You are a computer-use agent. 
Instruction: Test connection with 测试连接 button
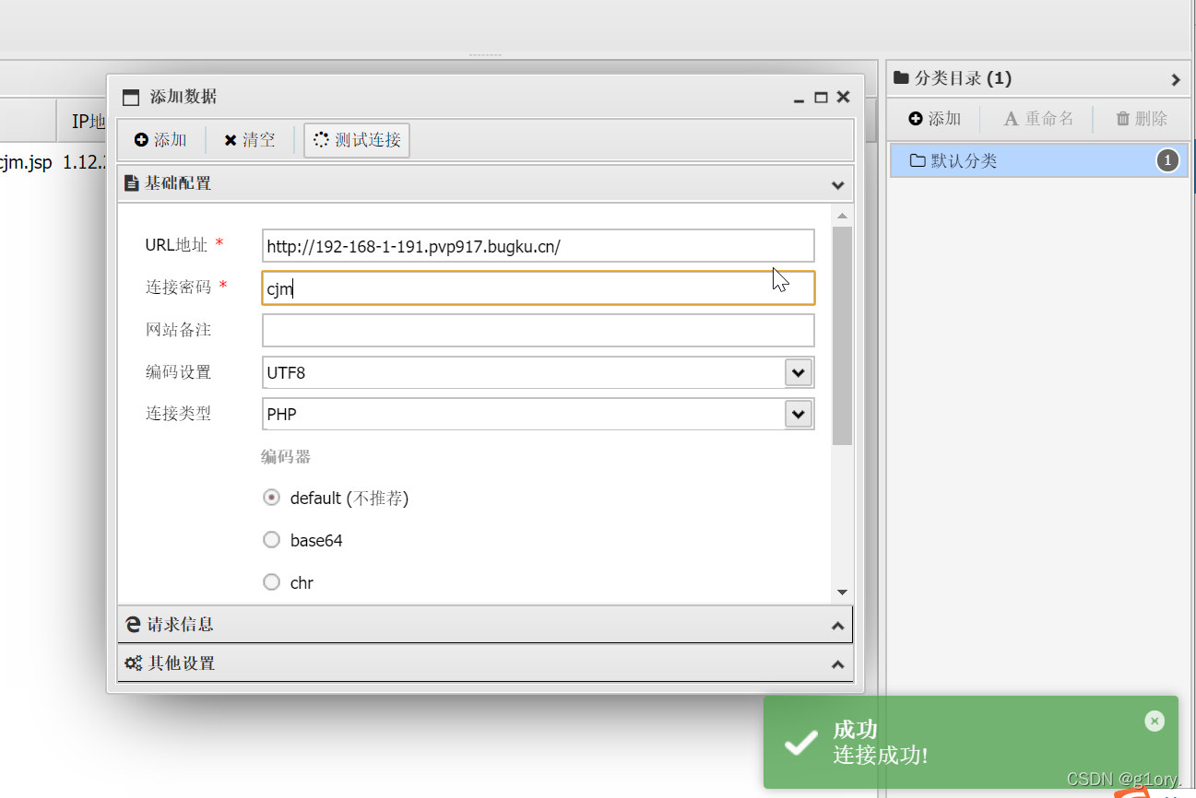(x=357, y=140)
